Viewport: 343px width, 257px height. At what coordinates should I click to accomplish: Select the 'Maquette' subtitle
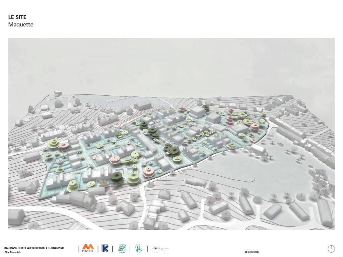pos(21,24)
